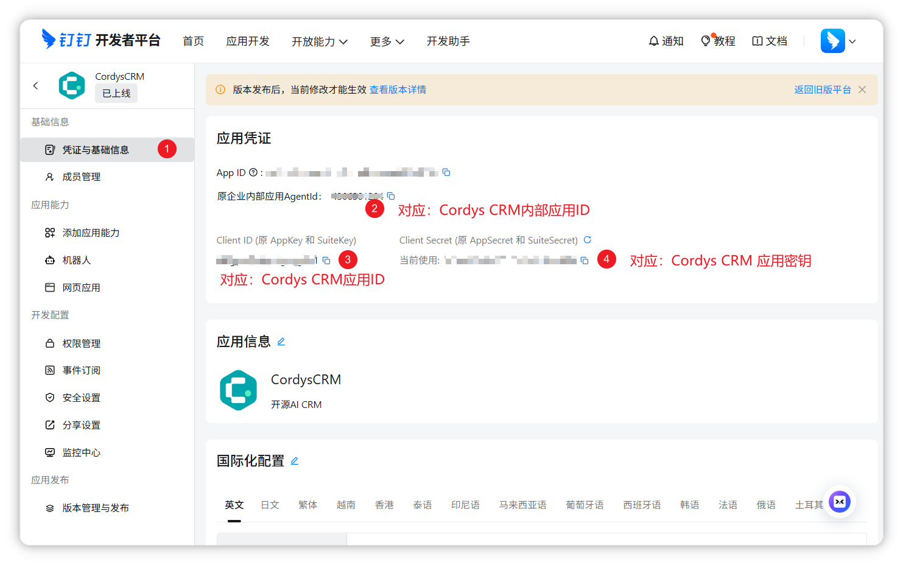The width and height of the screenshot is (903, 565).
Task: Copy the current Client Secret
Action: pos(585,261)
